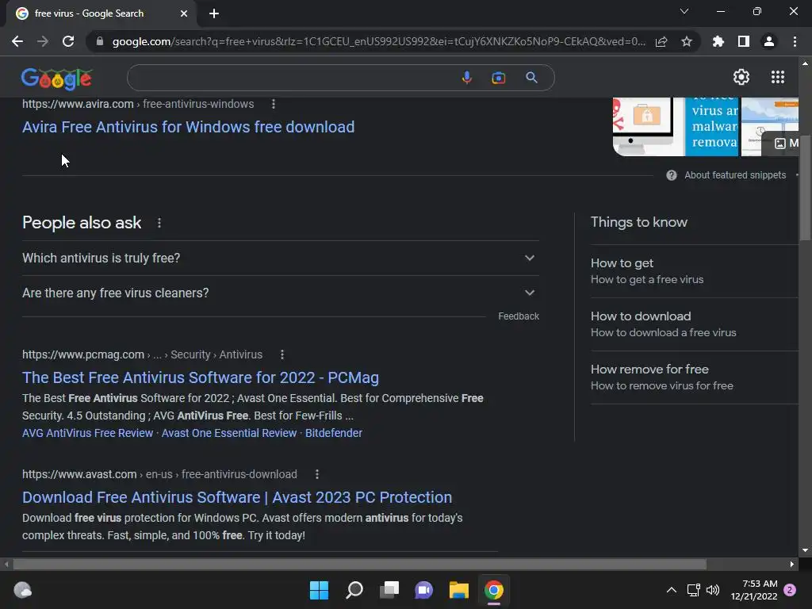Open clock showing 7:53 AM

(754, 590)
